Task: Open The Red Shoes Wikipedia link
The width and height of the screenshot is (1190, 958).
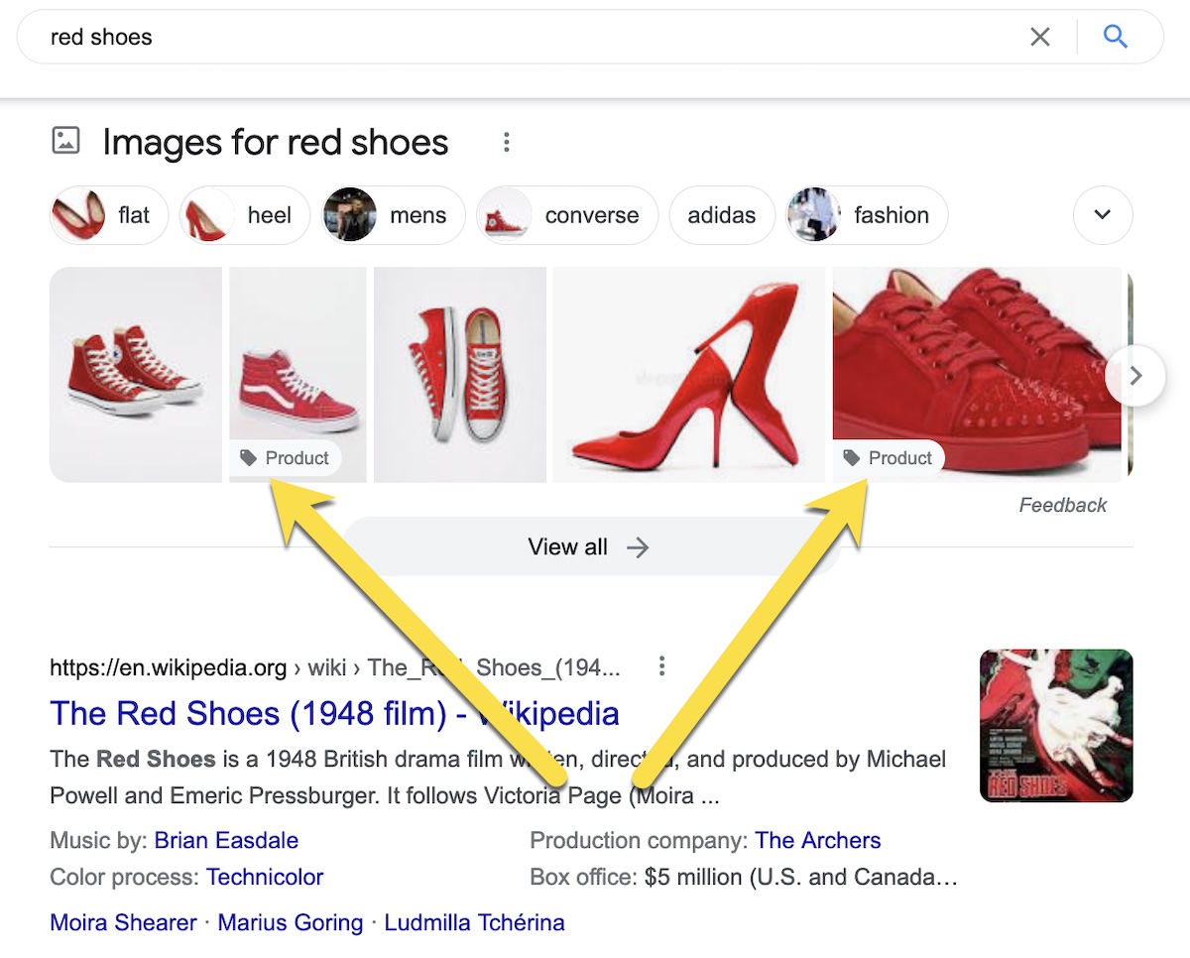Action: pyautogui.click(x=334, y=714)
